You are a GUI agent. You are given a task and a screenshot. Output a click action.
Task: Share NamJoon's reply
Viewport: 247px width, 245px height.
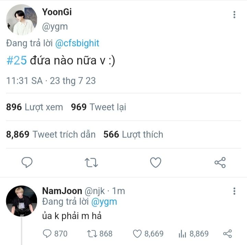point(227,234)
